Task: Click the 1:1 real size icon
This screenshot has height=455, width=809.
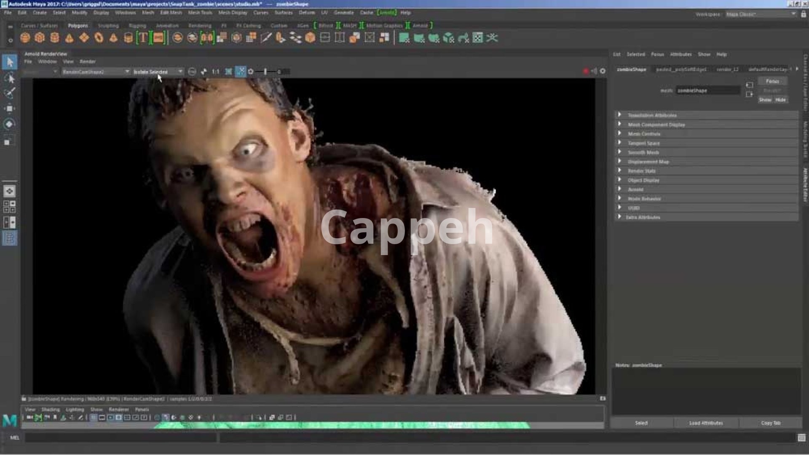Action: [215, 72]
